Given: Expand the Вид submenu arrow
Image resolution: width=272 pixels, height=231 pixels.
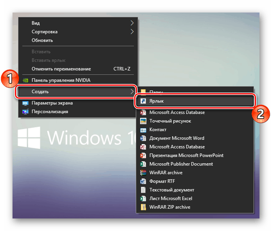Looking at the screenshot, I should tap(132, 23).
